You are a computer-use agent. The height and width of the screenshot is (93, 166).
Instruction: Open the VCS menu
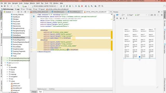point(51,3)
